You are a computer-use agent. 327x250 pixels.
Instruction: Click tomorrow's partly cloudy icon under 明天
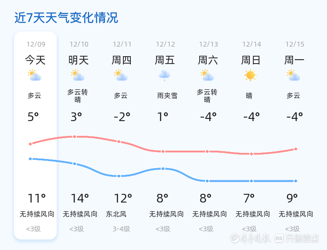[78, 75]
